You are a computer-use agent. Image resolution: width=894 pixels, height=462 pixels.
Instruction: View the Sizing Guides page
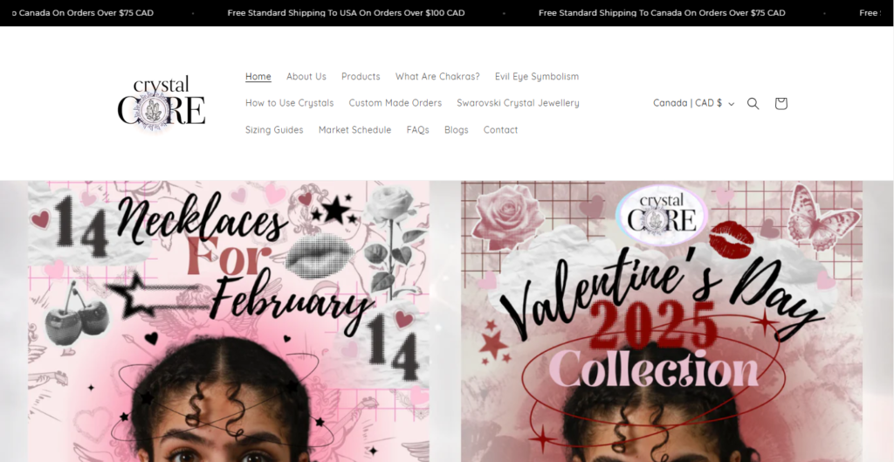coord(274,130)
